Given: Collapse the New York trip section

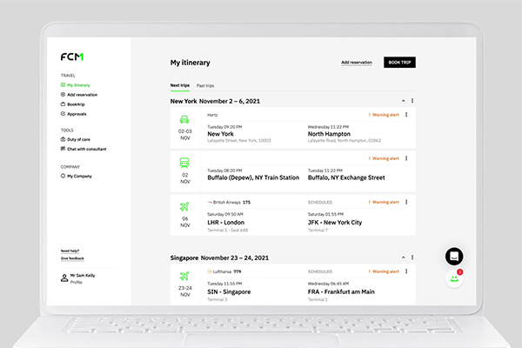Looking at the screenshot, I should [403, 101].
